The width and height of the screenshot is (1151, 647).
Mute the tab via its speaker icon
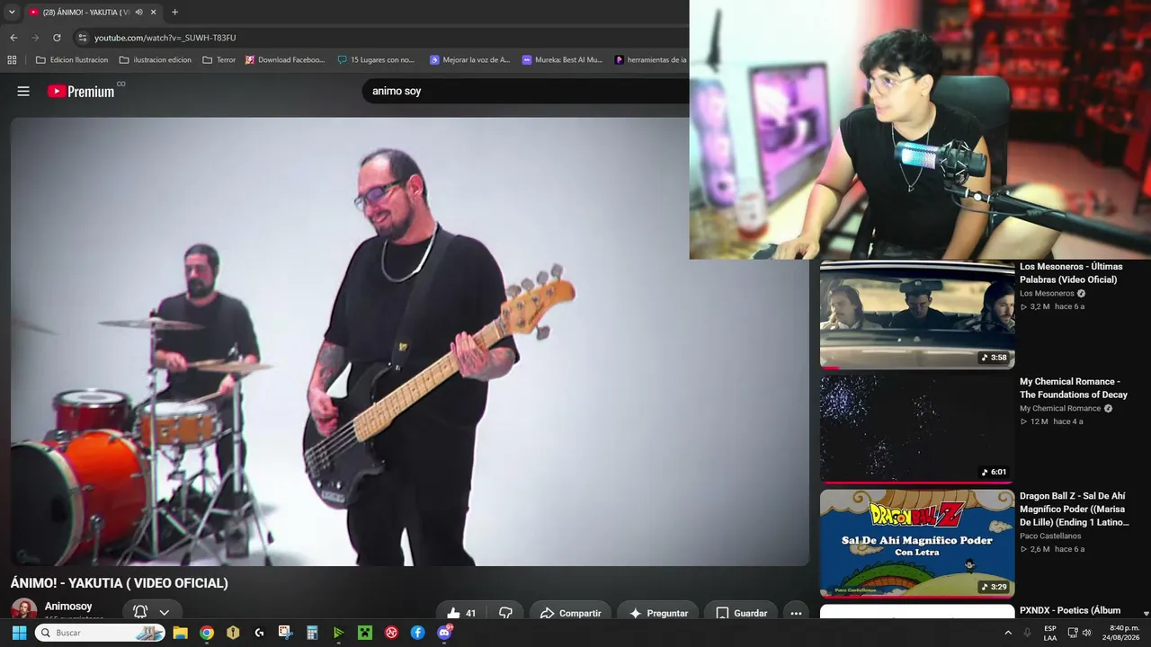click(x=138, y=13)
